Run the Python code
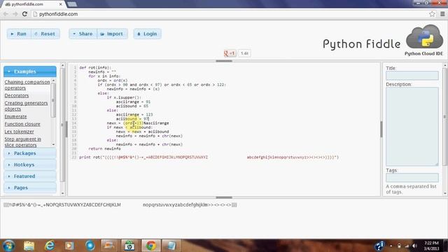Viewport: 448px width, 252px height. pyautogui.click(x=19, y=34)
